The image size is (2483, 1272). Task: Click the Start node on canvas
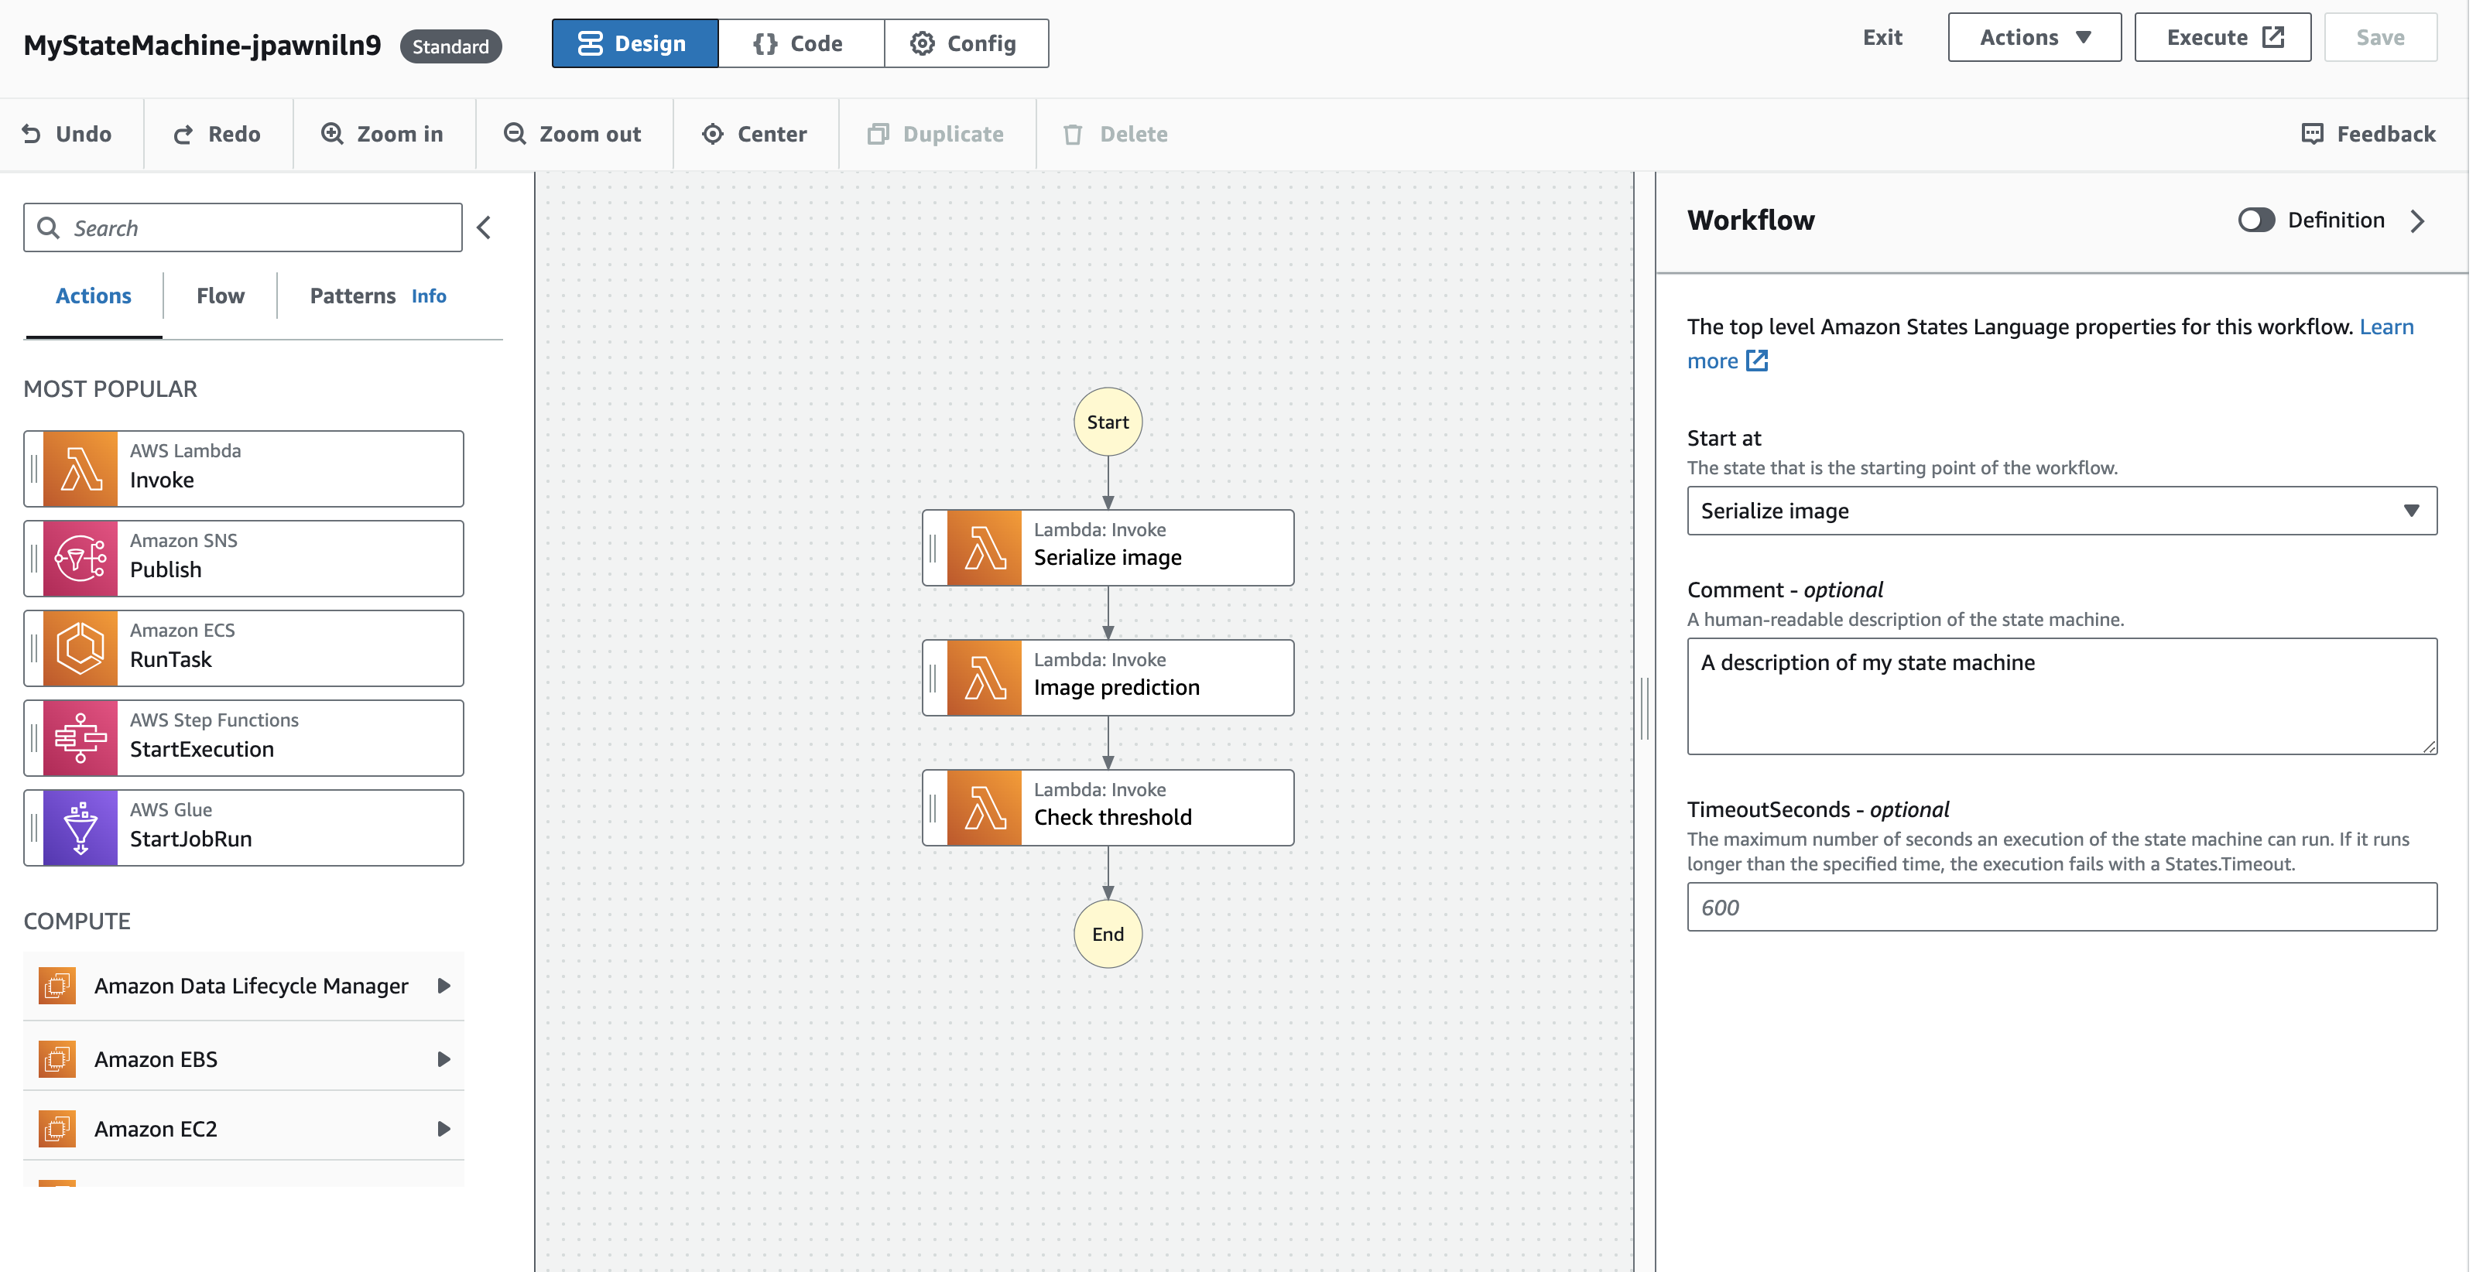pyautogui.click(x=1108, y=422)
